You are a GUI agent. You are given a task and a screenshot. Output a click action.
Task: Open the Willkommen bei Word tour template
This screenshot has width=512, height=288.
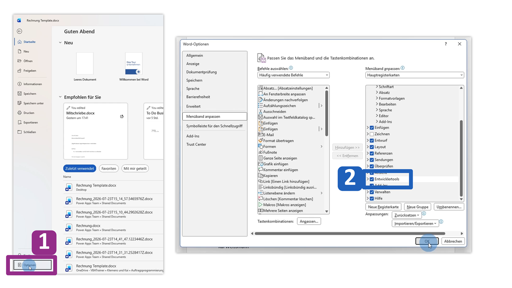[x=134, y=63]
